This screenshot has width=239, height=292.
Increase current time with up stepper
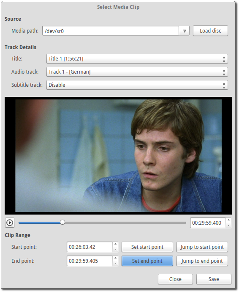click(228, 220)
